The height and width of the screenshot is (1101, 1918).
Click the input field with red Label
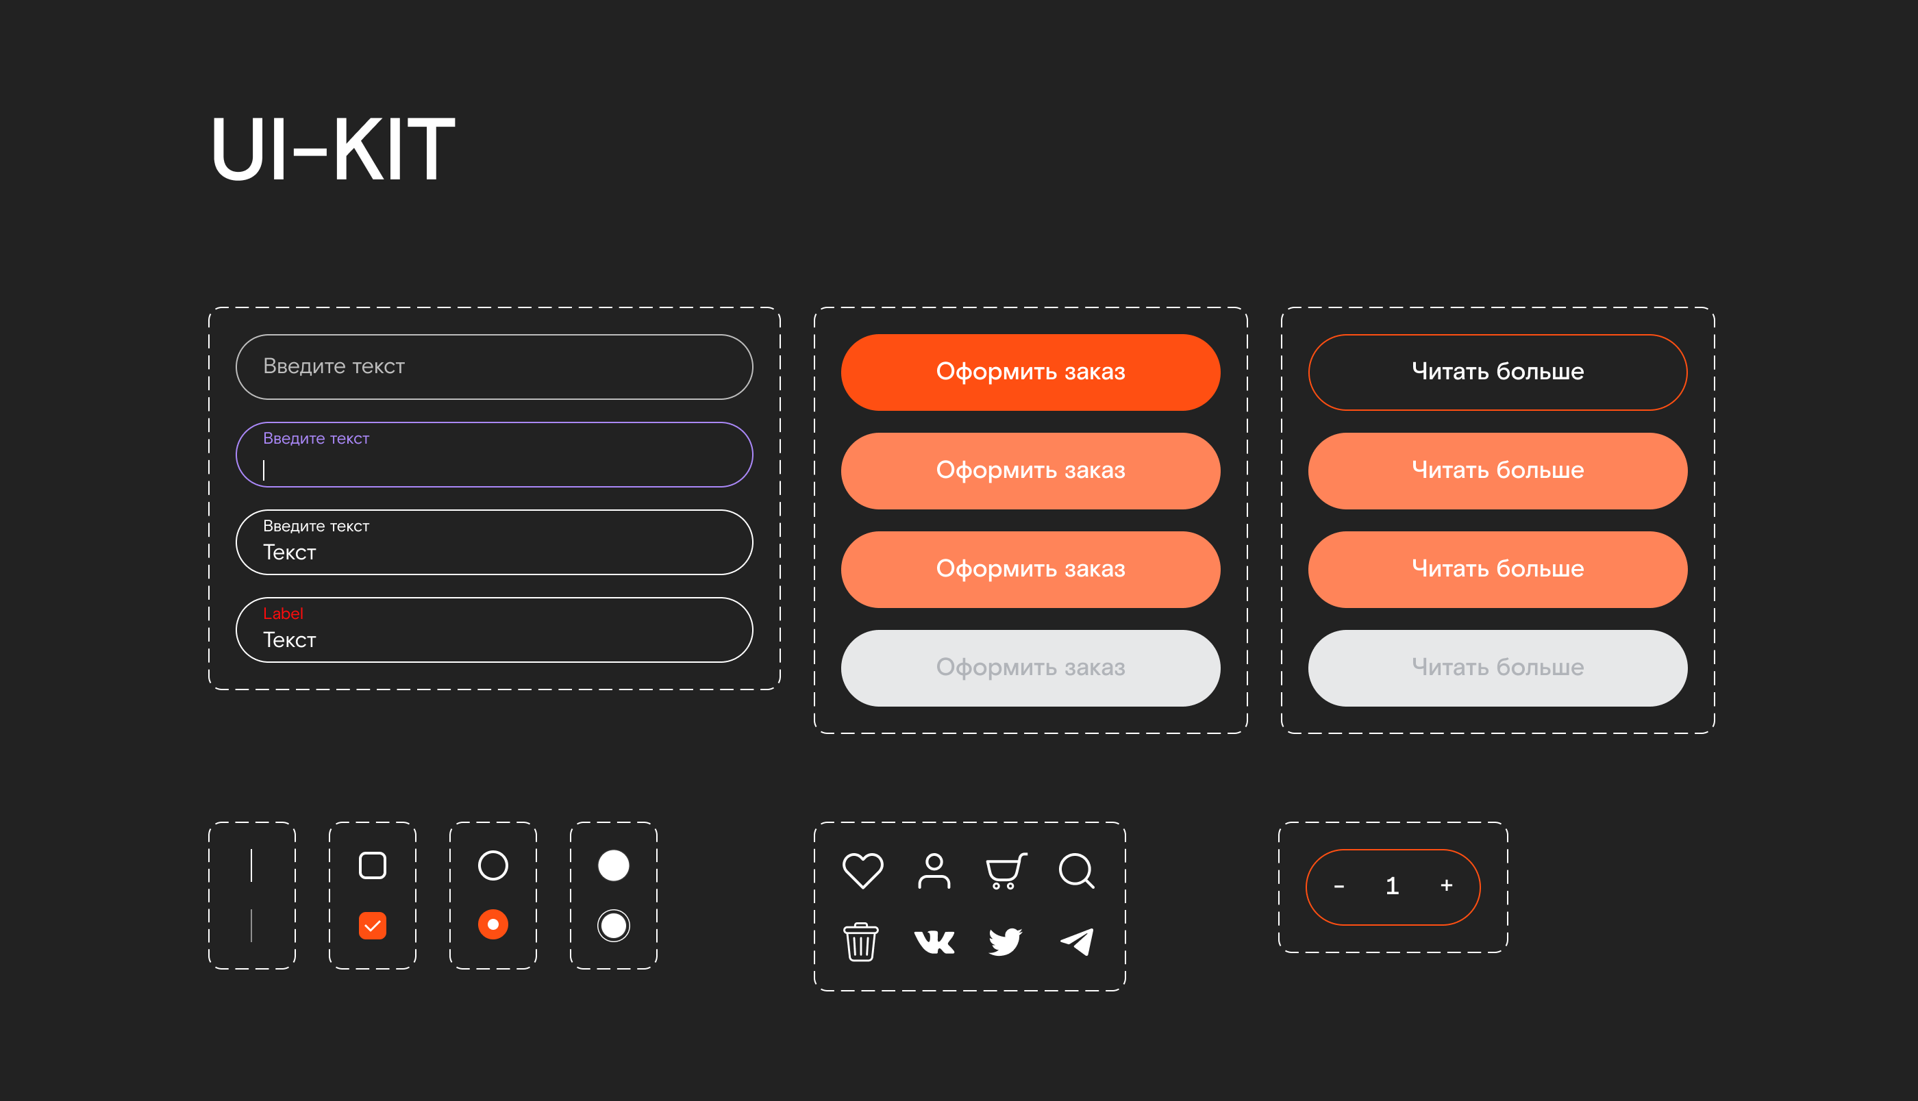pos(494,630)
